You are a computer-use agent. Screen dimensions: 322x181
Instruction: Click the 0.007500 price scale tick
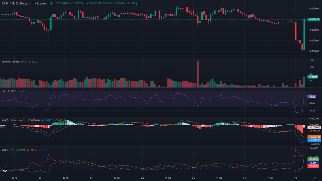click(314, 41)
